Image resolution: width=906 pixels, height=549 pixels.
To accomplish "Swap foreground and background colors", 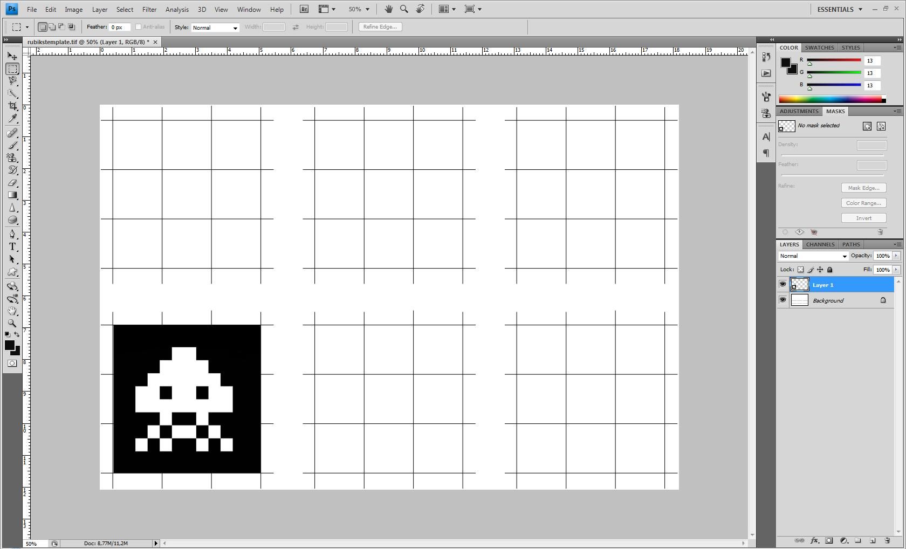I will pyautogui.click(x=17, y=335).
